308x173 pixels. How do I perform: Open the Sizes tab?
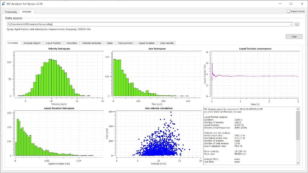pyautogui.click(x=110, y=43)
